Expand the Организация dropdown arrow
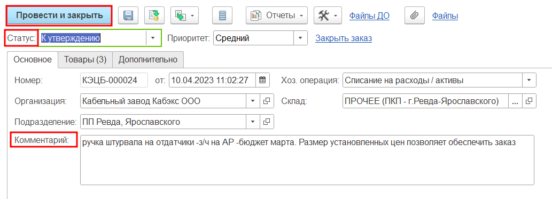This screenshot has width=552, height=199. [x=253, y=101]
